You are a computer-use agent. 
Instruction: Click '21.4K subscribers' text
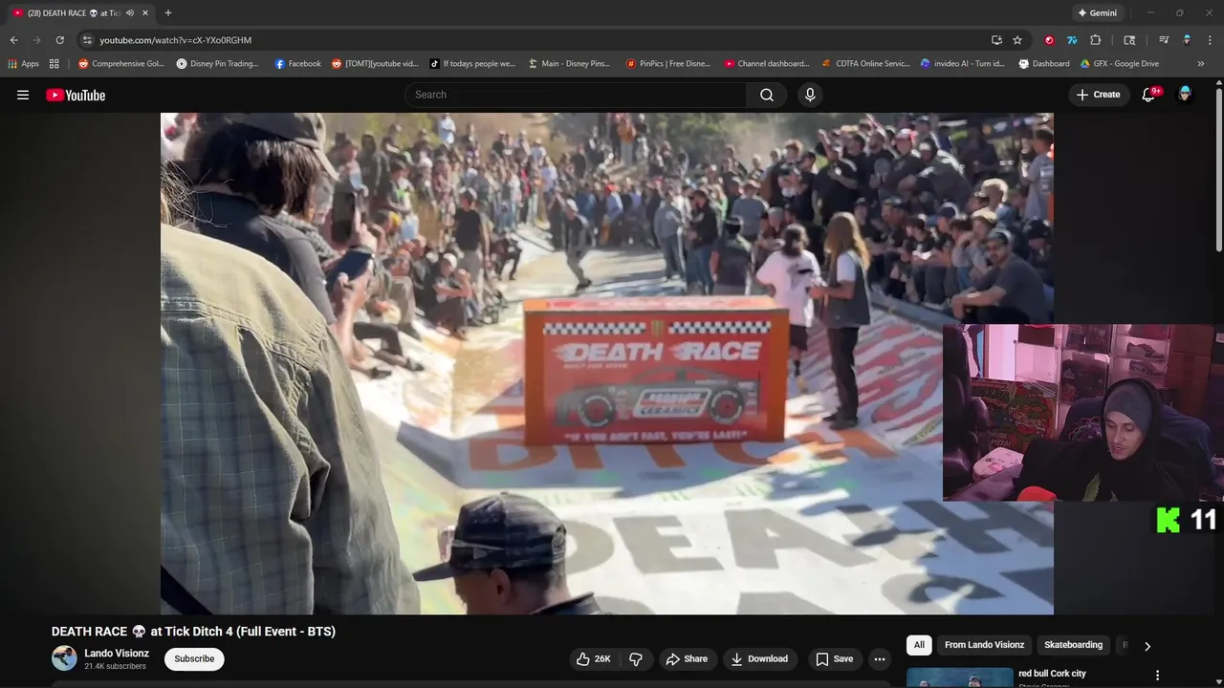pos(115,666)
